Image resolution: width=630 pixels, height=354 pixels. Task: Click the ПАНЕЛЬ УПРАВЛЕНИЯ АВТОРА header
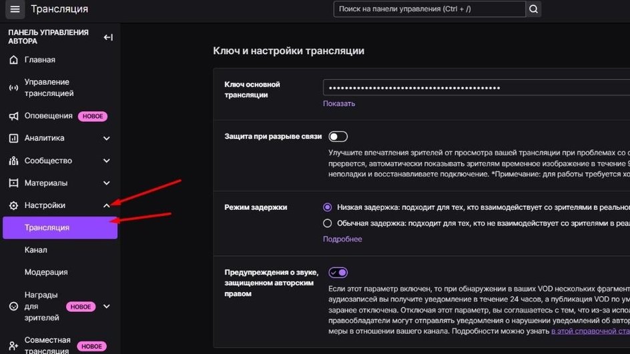tap(48, 37)
